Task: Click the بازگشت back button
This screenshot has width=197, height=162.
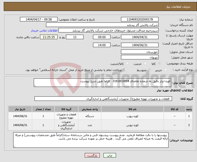Action: click(92, 155)
